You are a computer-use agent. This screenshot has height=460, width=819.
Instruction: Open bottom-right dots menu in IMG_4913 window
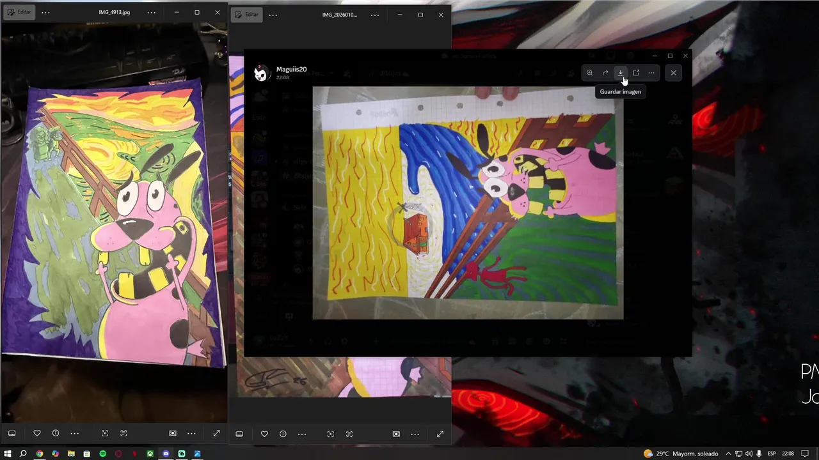pyautogui.click(x=191, y=433)
